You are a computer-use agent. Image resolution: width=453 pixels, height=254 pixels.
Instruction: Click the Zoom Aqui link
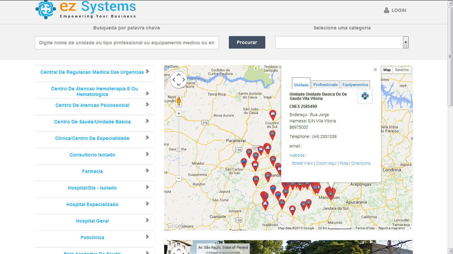click(x=326, y=163)
